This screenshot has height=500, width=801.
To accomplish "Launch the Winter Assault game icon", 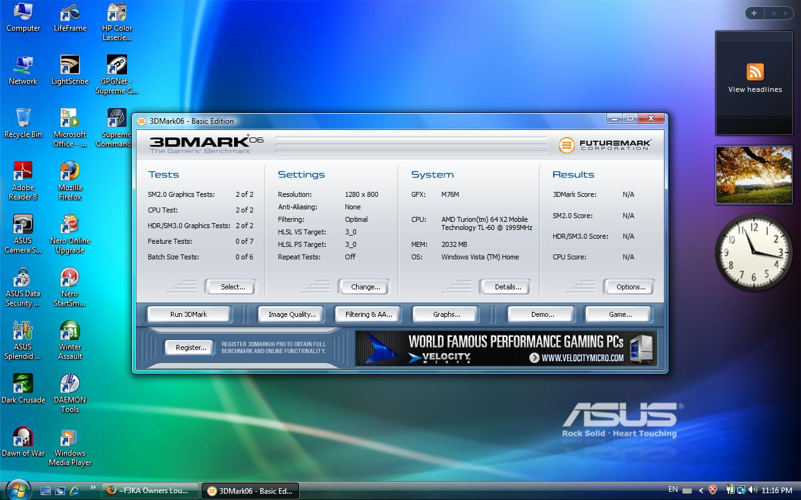I will click(x=70, y=341).
